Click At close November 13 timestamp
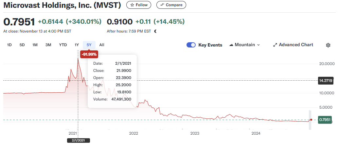The height and width of the screenshot is (147, 338). pos(37,31)
